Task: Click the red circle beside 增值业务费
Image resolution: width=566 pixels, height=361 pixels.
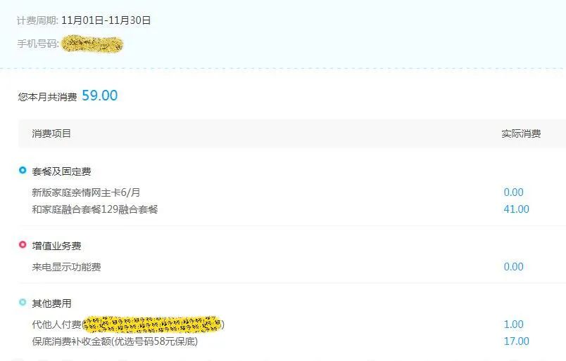Action: coord(23,244)
